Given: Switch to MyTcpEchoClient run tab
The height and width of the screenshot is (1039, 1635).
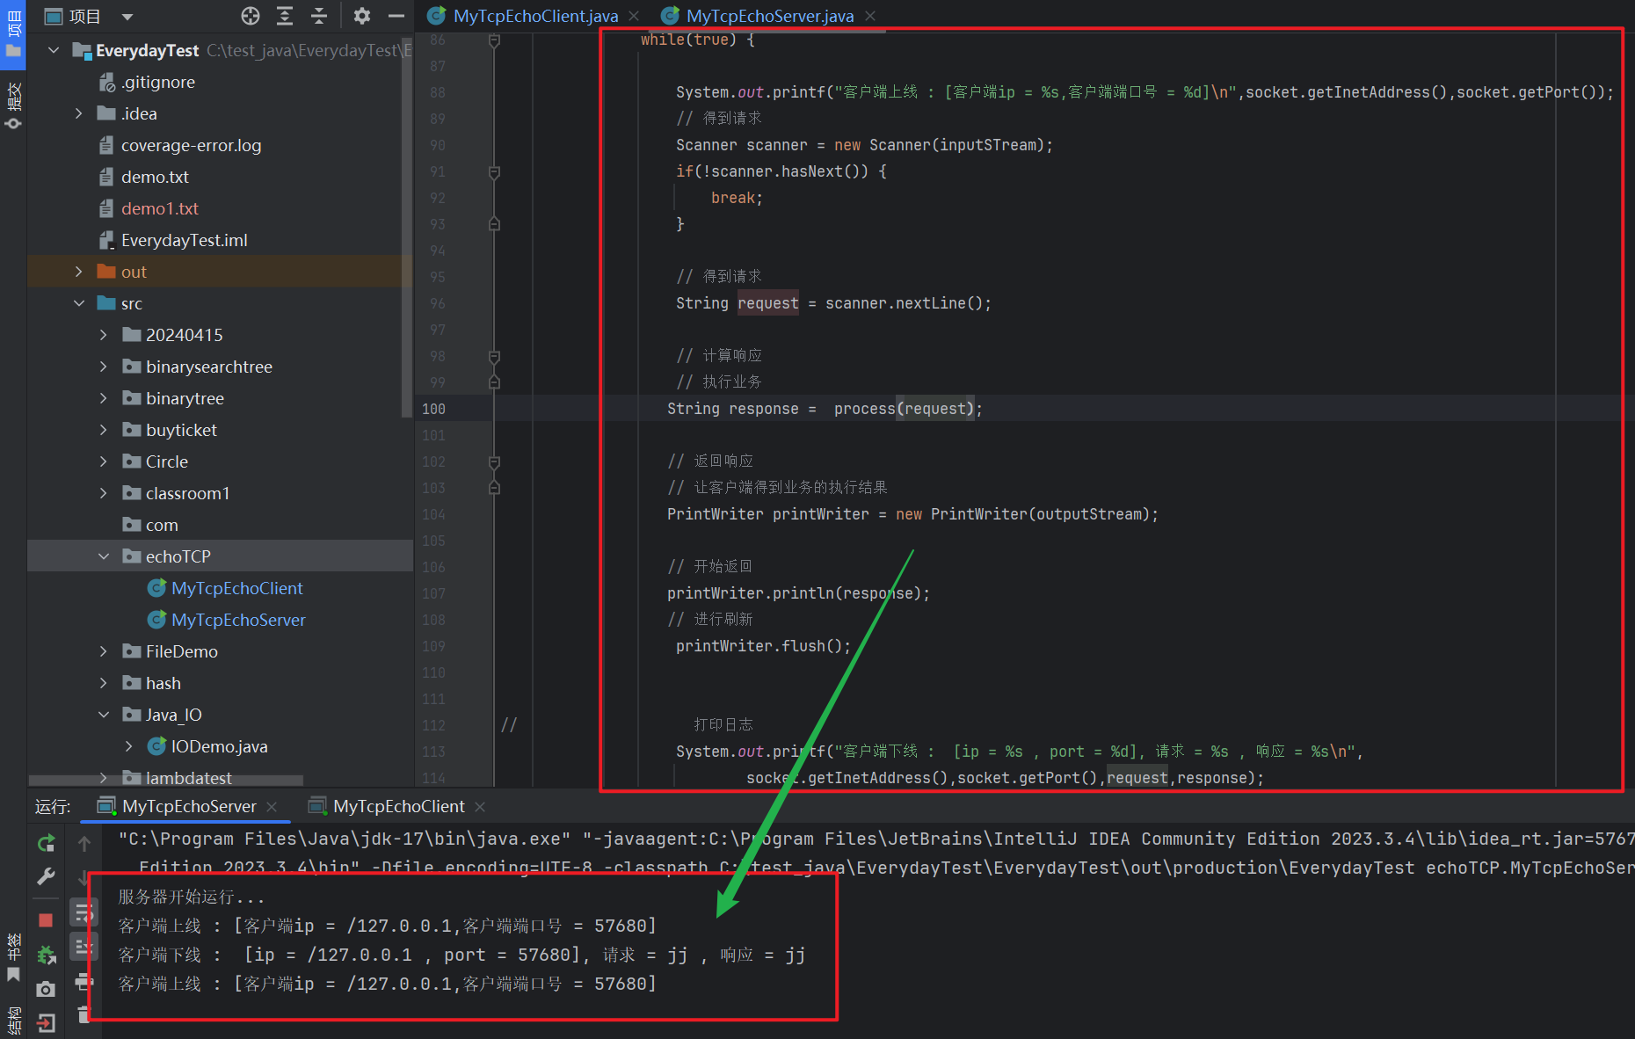Looking at the screenshot, I should pyautogui.click(x=398, y=806).
